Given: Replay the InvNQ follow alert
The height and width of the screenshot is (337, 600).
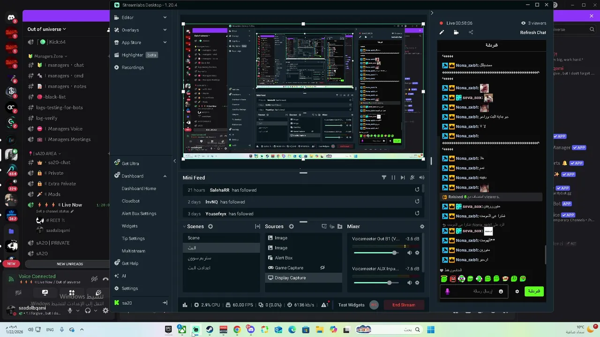Looking at the screenshot, I should point(417,202).
